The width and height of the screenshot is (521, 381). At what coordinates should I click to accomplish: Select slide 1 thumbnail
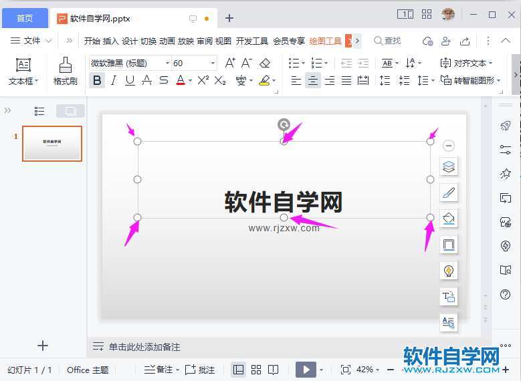point(52,144)
